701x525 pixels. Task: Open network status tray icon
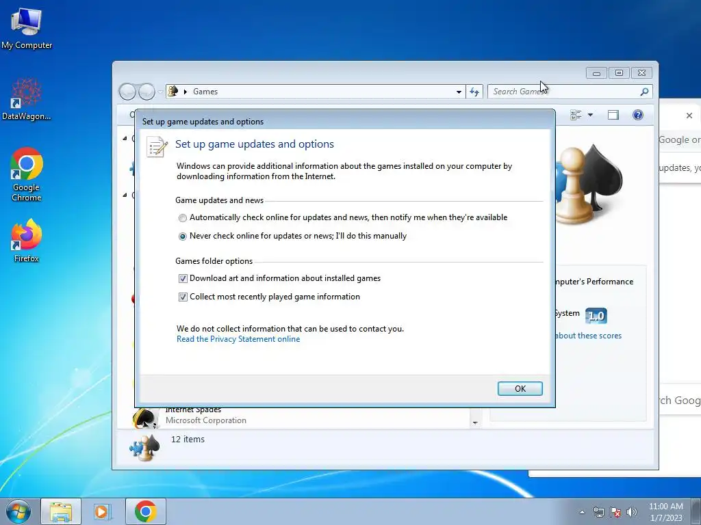[x=598, y=512]
